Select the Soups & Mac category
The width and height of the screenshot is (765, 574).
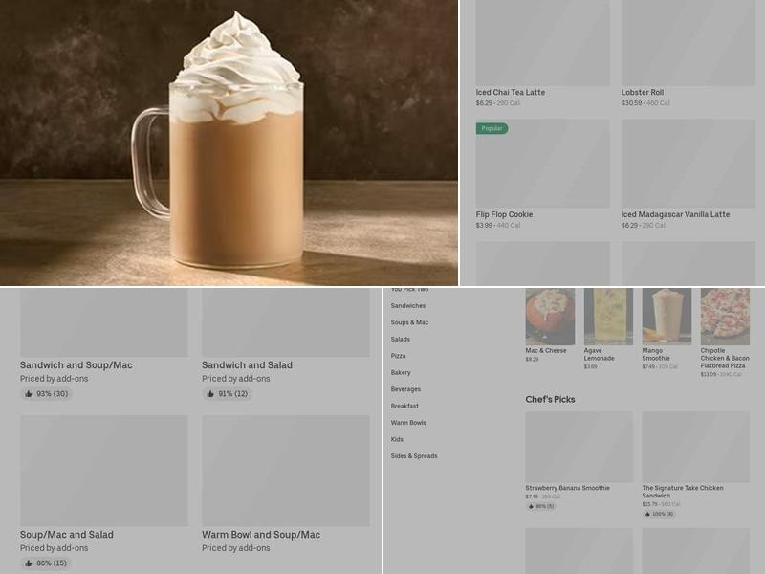click(409, 322)
